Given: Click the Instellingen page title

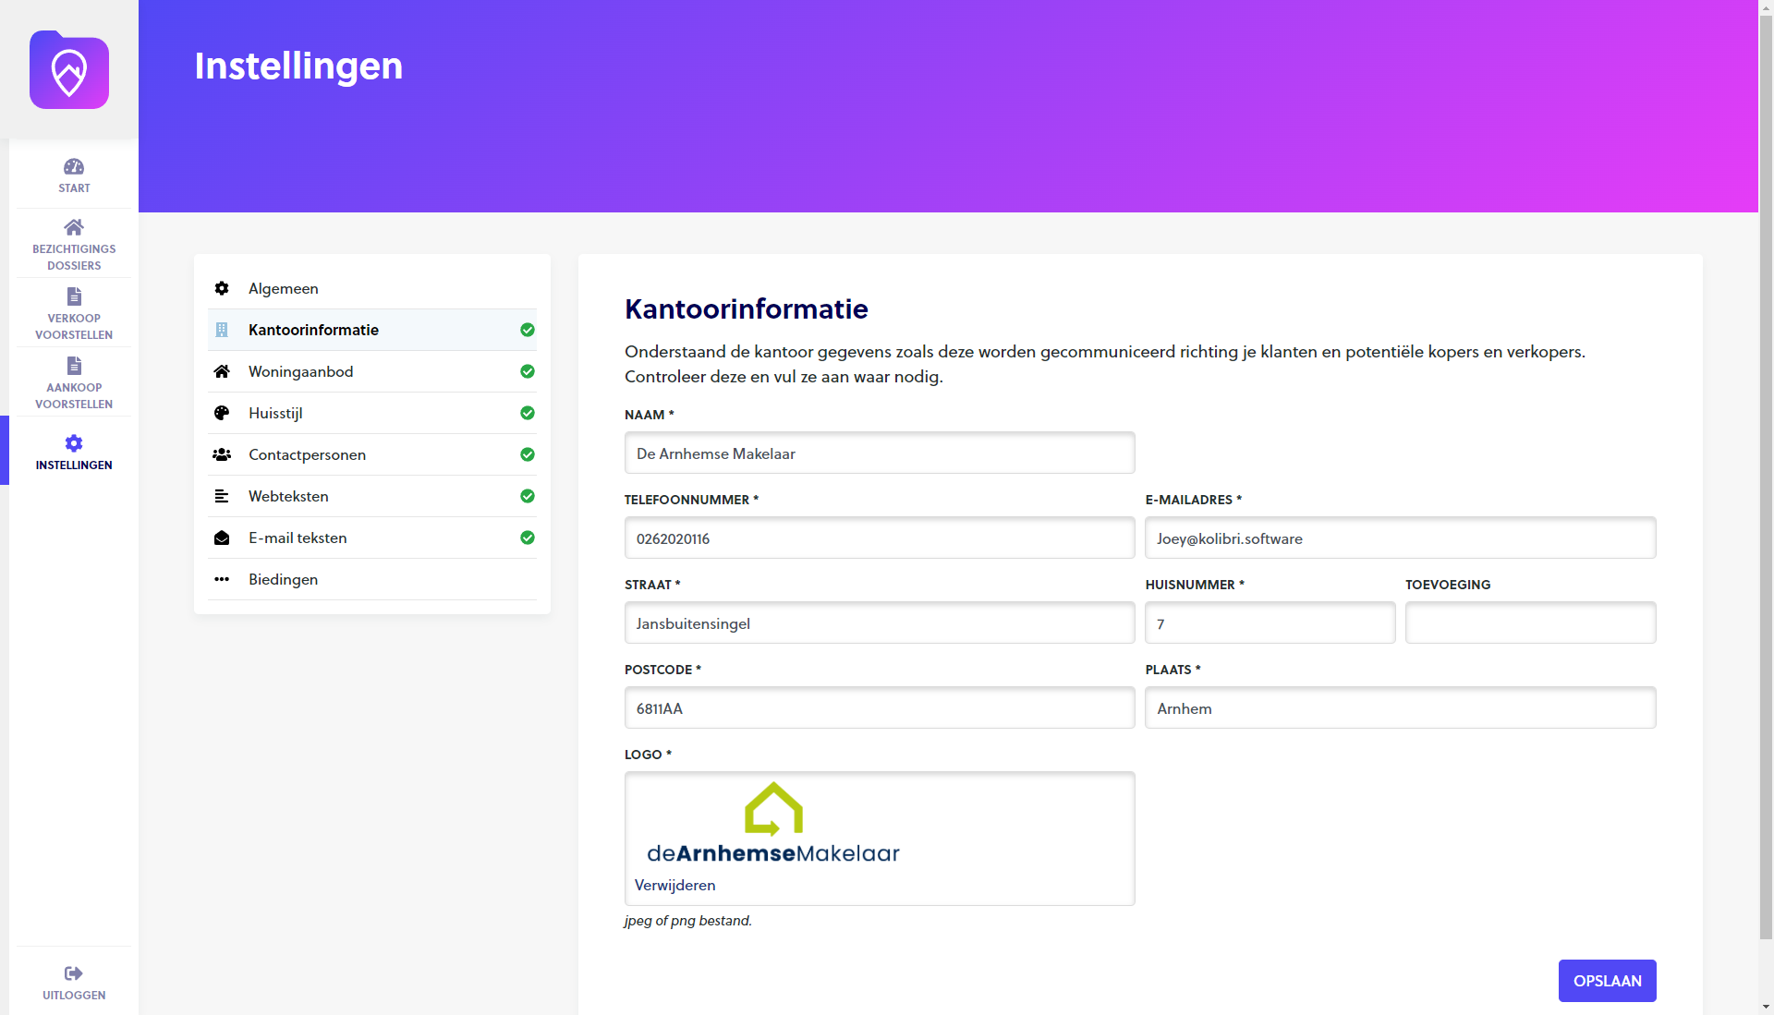Looking at the screenshot, I should [298, 66].
